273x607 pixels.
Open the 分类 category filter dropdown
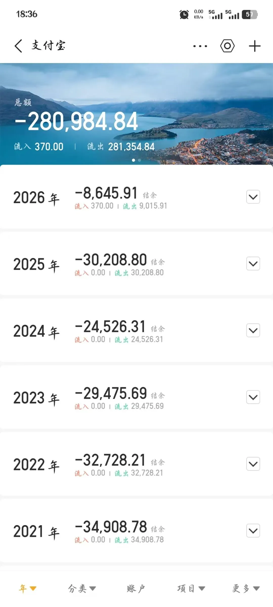click(82, 589)
